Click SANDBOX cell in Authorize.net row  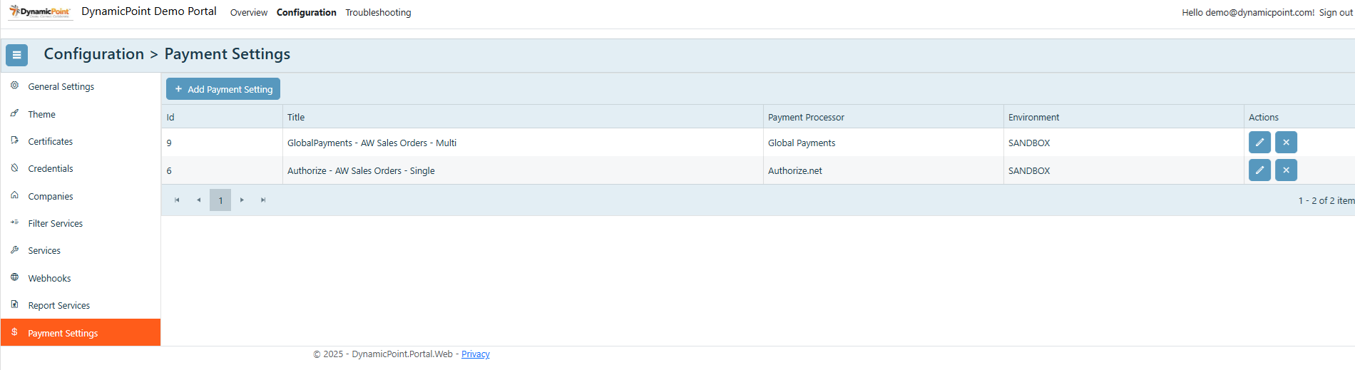tap(1124, 170)
